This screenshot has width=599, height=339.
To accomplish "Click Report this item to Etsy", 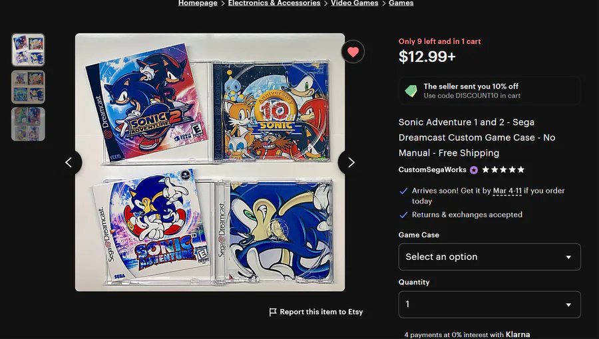I will point(321,312).
